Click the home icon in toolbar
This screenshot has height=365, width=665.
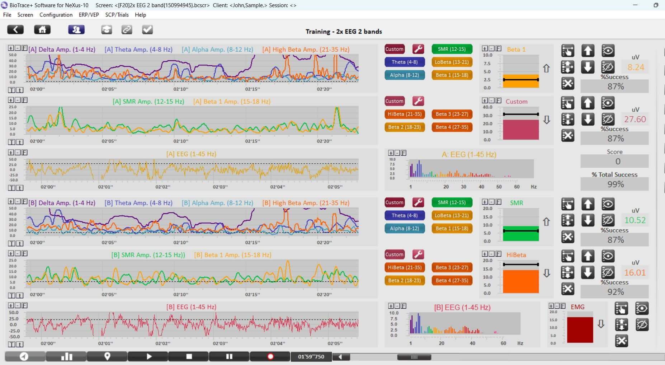42,29
